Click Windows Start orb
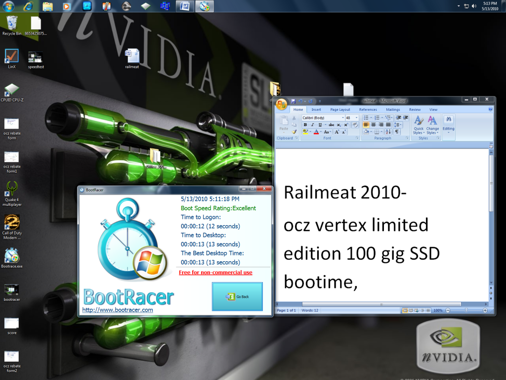506x380 pixels. tap(8, 6)
